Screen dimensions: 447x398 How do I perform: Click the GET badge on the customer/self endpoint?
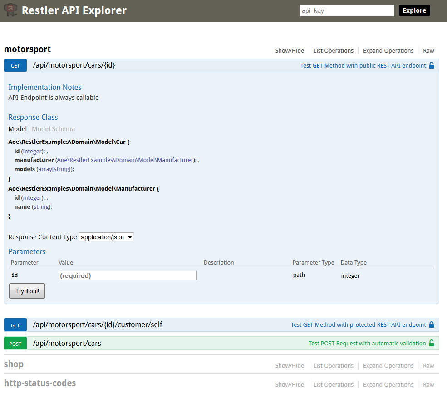pyautogui.click(x=15, y=324)
